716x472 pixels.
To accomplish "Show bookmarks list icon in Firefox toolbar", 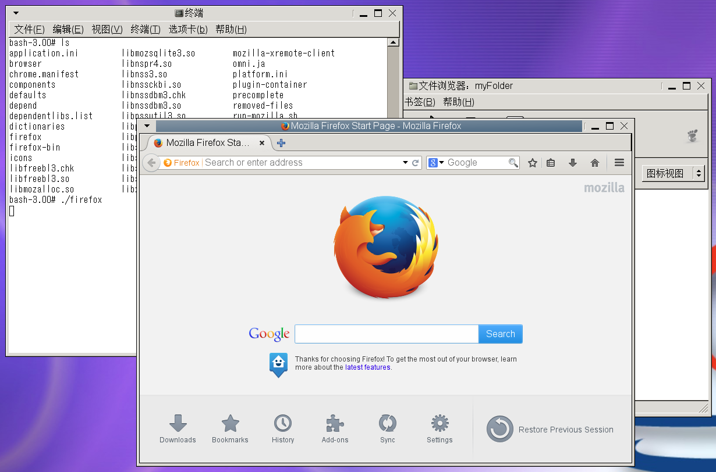I will coord(551,163).
